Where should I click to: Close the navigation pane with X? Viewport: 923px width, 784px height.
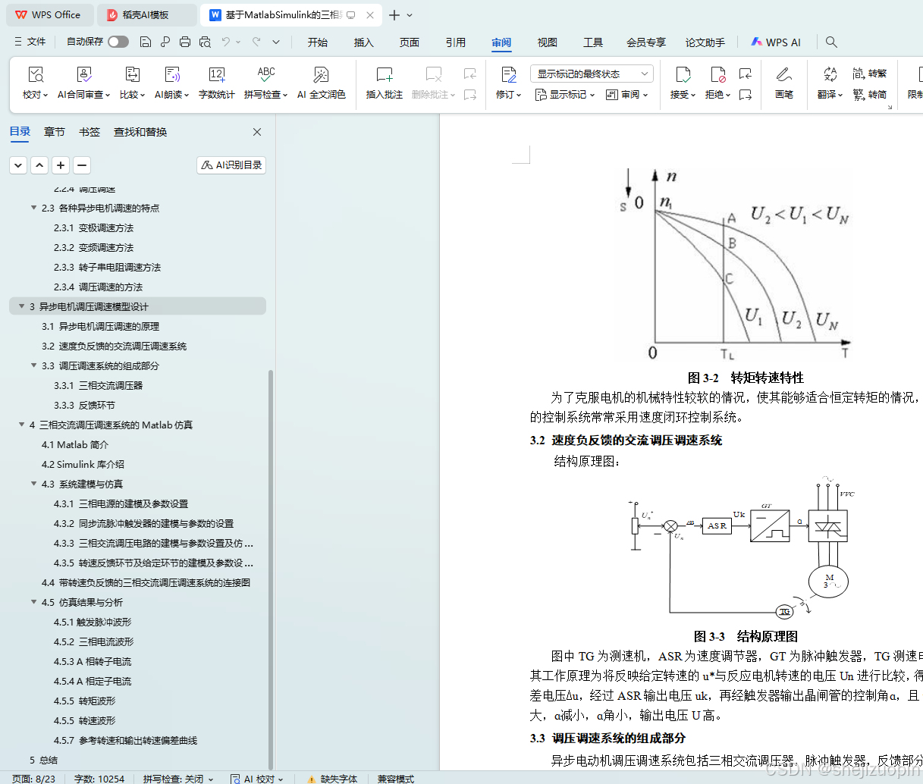coord(257,132)
